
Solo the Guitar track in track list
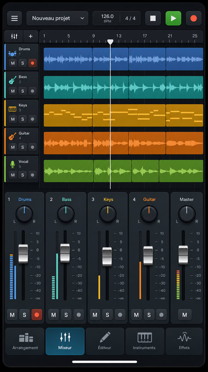(23, 147)
